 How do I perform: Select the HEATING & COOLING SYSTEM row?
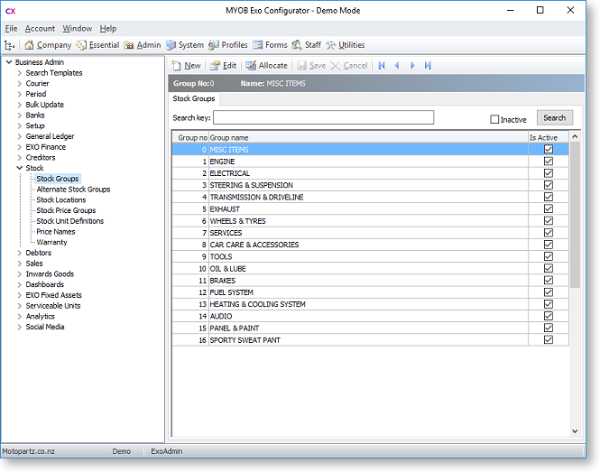click(370, 304)
